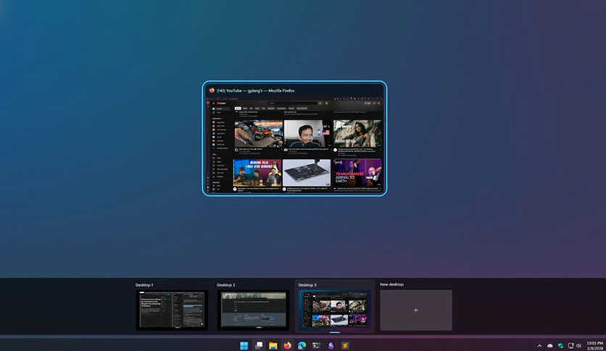Switch to the Desktop 2 thumbnail

(x=253, y=310)
